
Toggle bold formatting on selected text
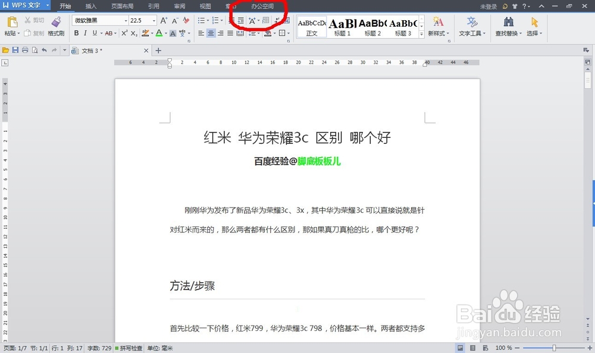tap(77, 33)
